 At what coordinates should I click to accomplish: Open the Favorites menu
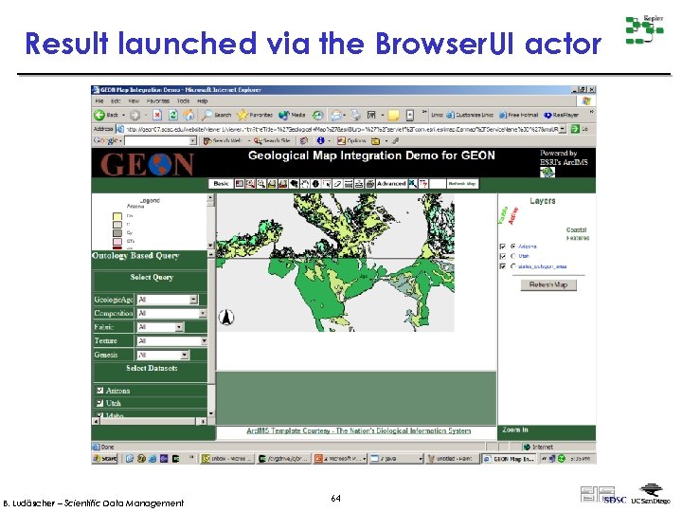click(x=158, y=101)
